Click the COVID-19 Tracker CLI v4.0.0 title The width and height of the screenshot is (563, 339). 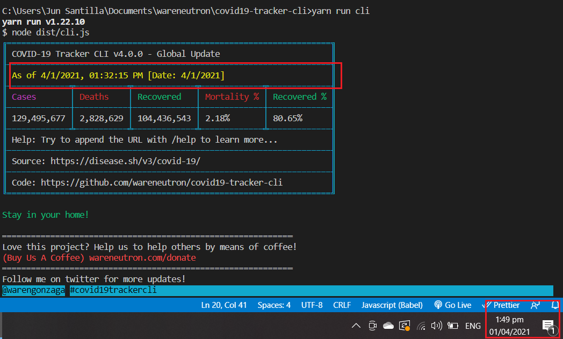[x=116, y=54]
